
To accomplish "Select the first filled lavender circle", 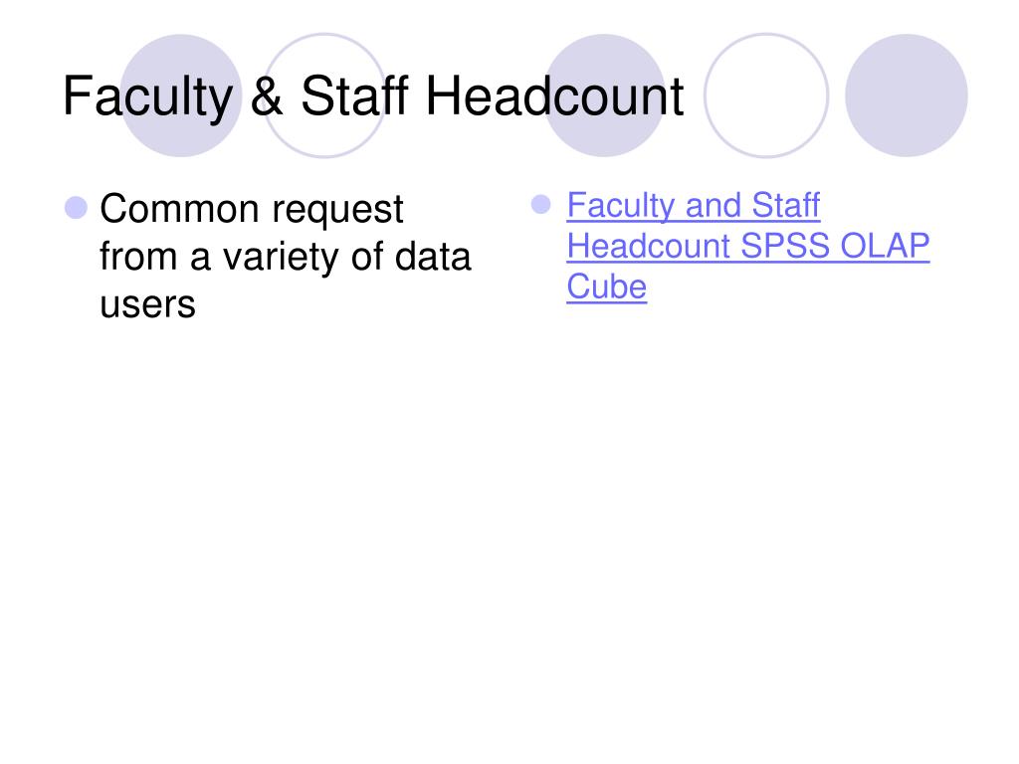I will (x=181, y=95).
